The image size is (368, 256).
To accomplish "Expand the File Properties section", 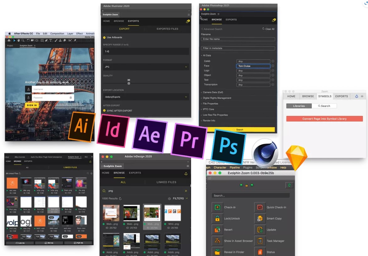I will (x=210, y=103).
